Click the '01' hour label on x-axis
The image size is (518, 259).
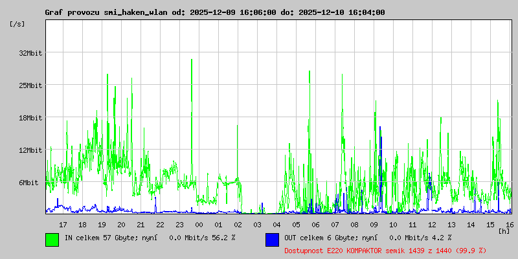218,225
